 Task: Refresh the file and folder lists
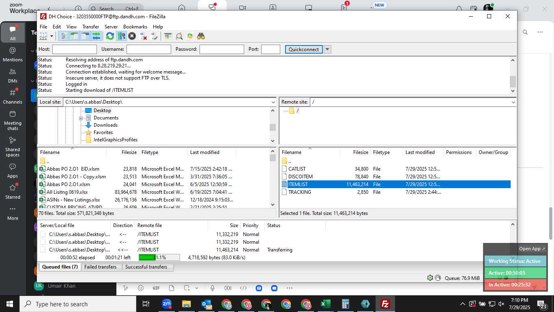pos(110,36)
